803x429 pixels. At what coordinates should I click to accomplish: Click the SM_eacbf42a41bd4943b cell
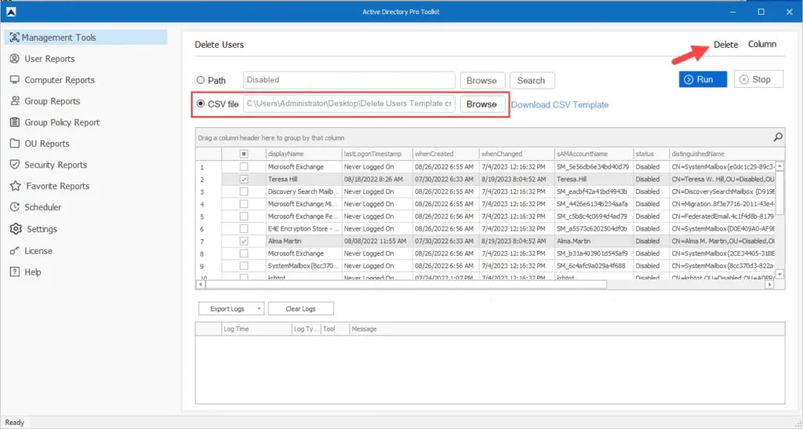(x=594, y=191)
